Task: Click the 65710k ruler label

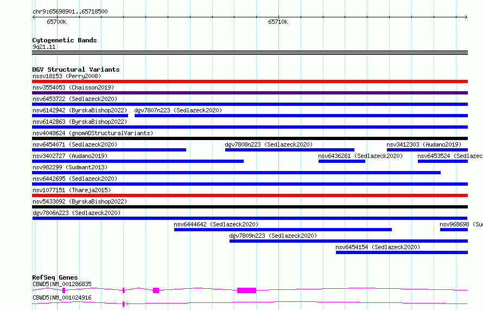Action: 278,22
